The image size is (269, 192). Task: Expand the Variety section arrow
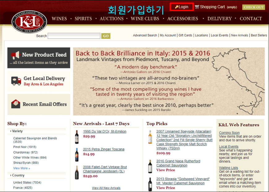pyautogui.click(x=11, y=131)
